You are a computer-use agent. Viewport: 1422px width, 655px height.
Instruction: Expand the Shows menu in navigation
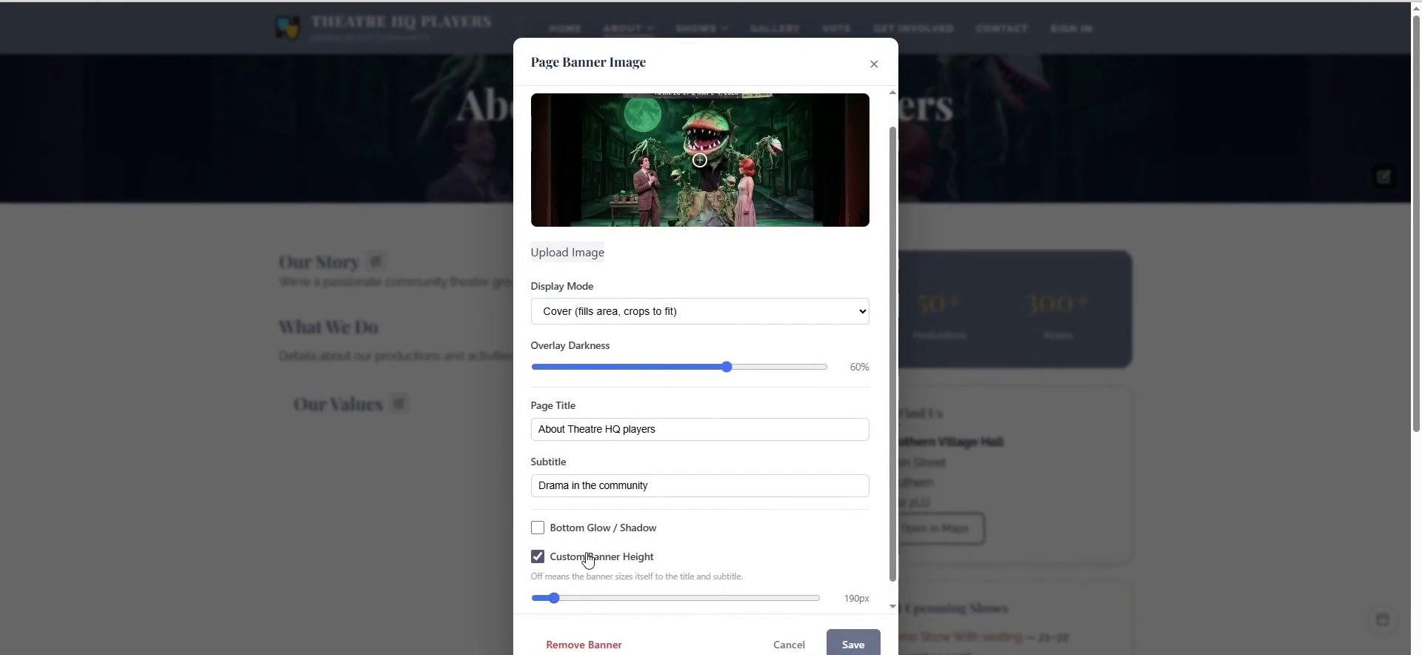tap(702, 29)
